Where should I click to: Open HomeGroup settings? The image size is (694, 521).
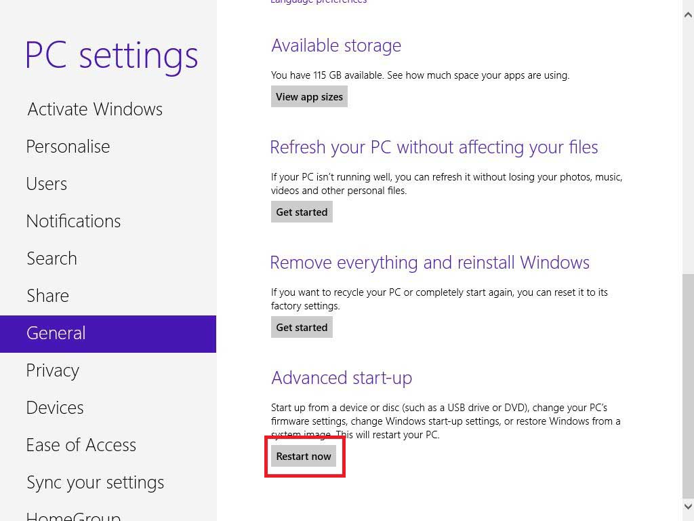(73, 516)
